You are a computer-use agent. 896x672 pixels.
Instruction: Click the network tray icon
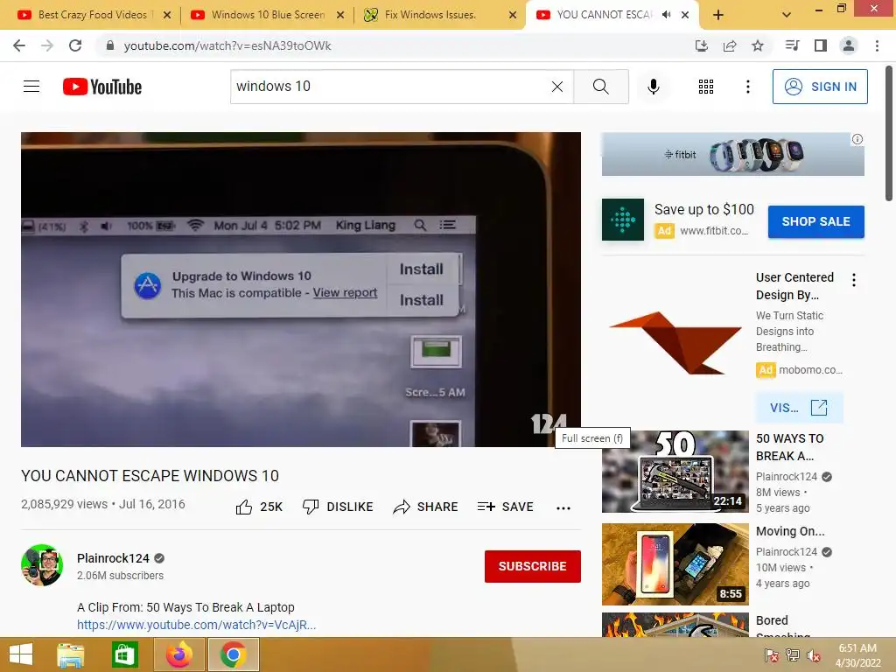793,655
